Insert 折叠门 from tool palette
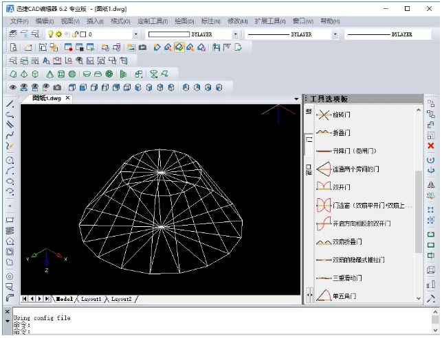 (333, 133)
